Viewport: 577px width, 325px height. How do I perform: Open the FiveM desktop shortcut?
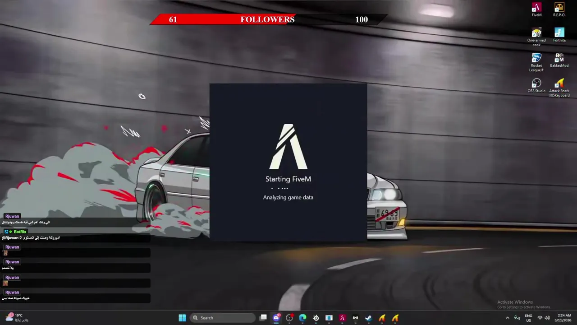(536, 10)
